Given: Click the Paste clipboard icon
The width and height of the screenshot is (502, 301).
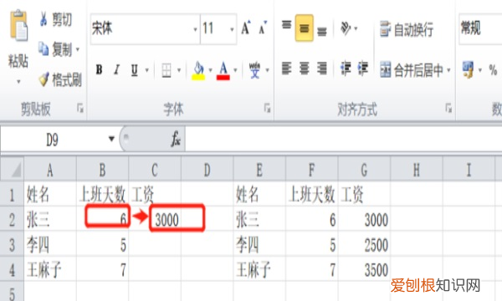Looking at the screenshot, I should pos(18,26).
